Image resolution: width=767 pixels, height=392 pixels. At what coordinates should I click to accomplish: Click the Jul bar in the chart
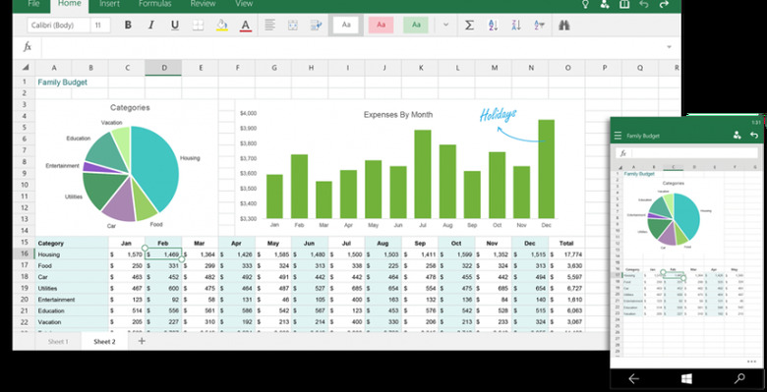(x=423, y=174)
